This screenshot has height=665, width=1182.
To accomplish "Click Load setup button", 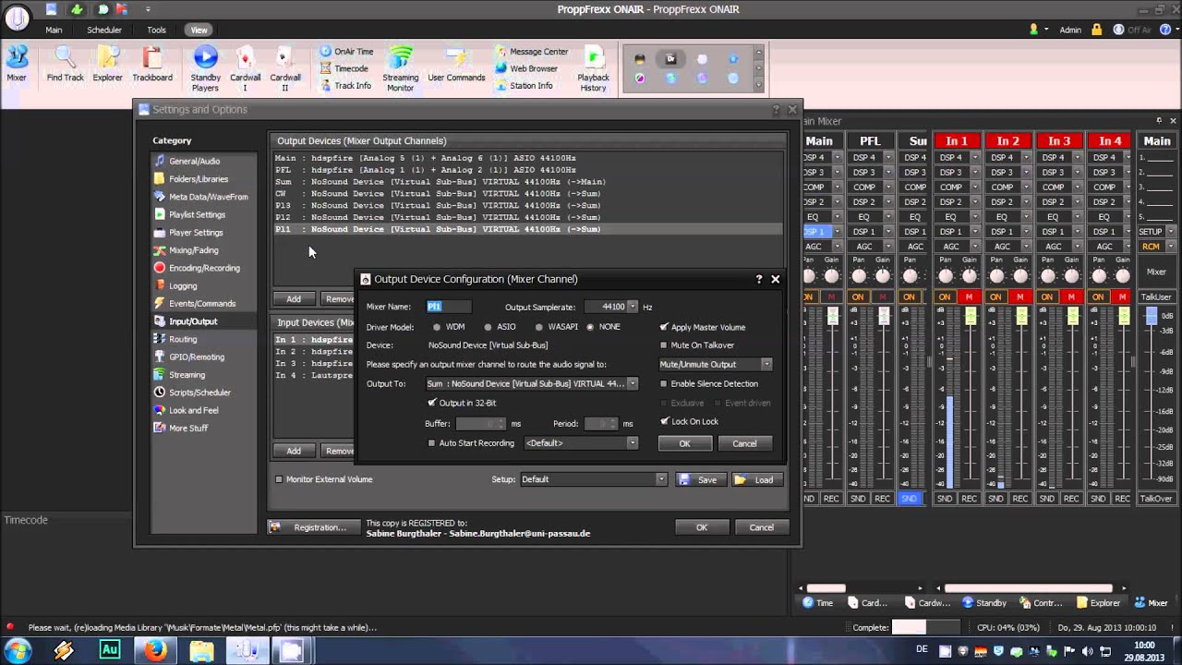I will point(756,479).
